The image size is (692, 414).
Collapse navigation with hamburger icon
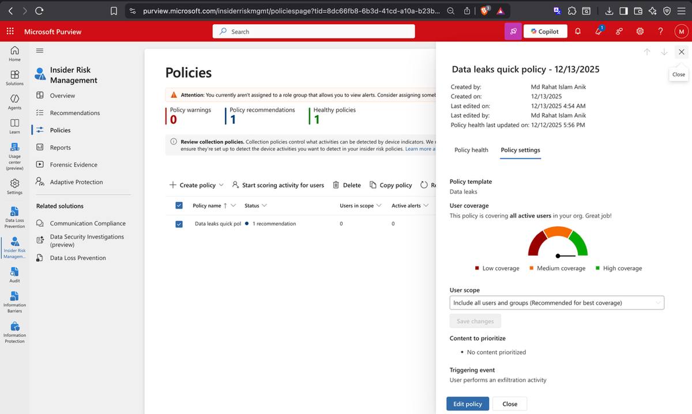[x=40, y=51]
